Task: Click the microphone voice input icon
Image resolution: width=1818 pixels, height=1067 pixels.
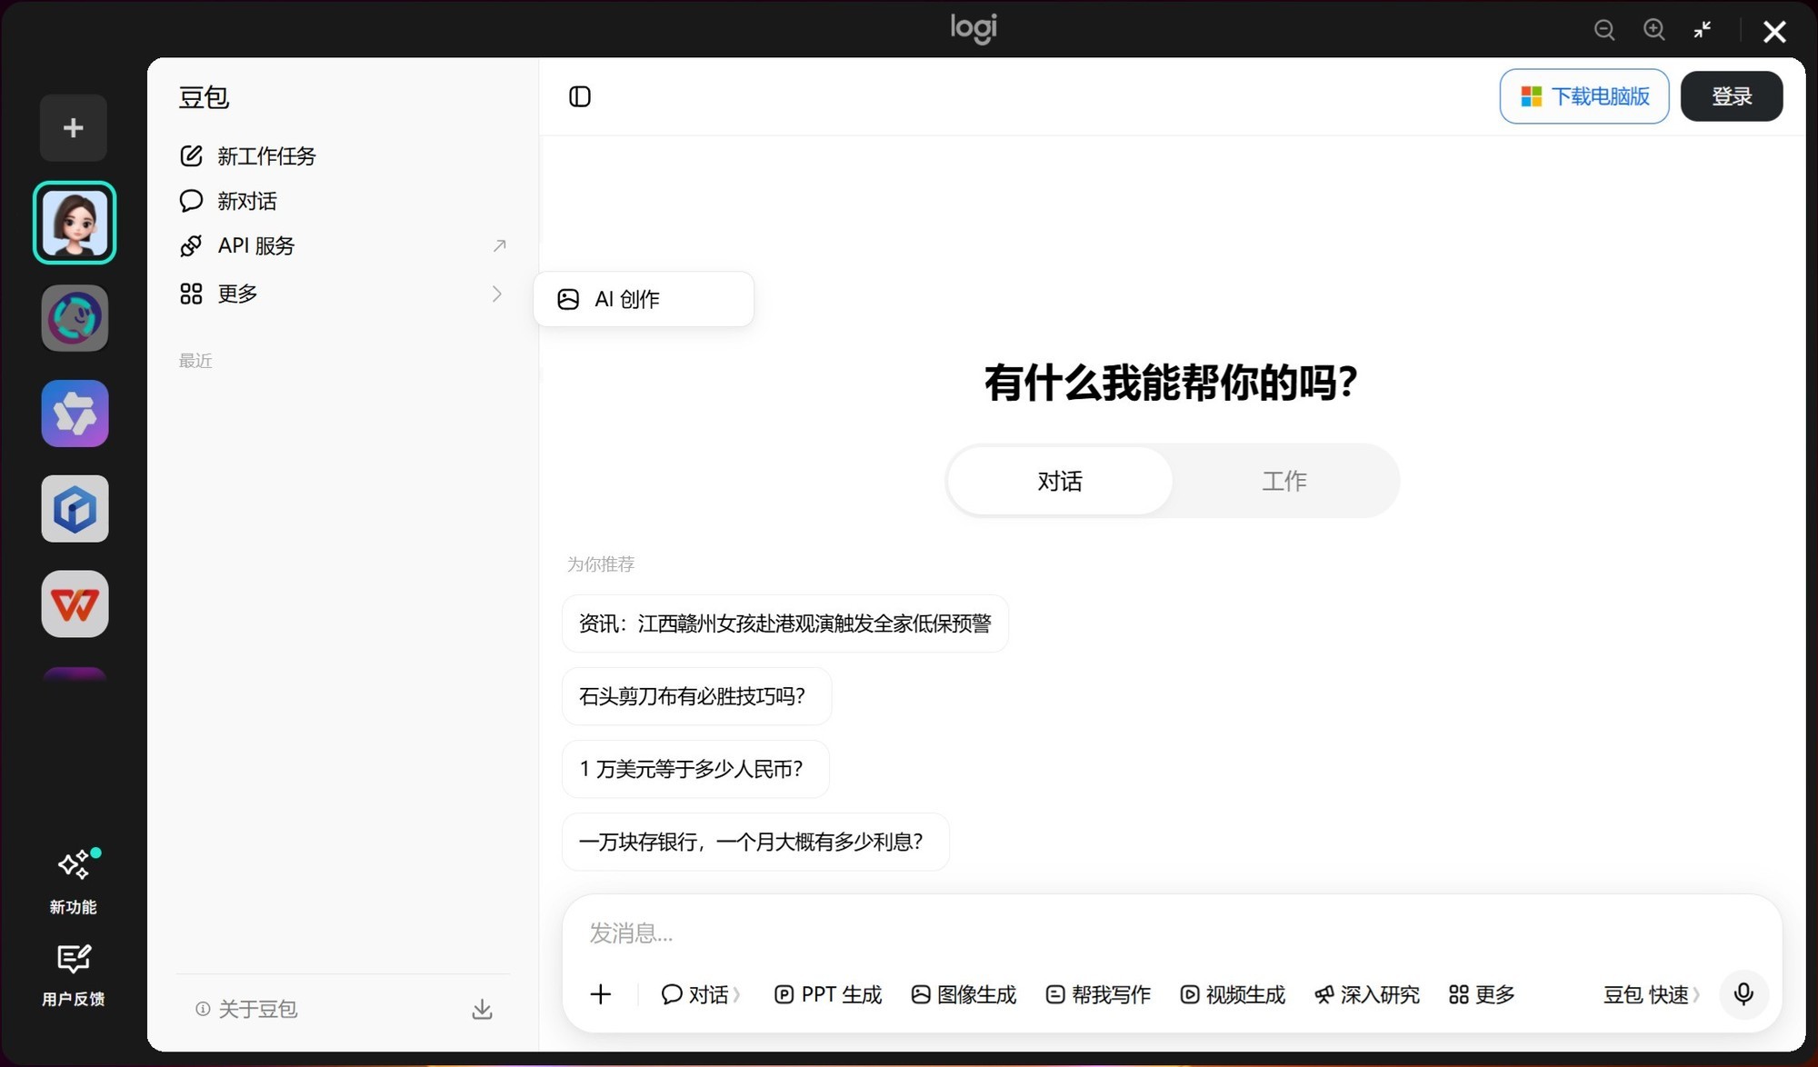Action: [x=1743, y=994]
